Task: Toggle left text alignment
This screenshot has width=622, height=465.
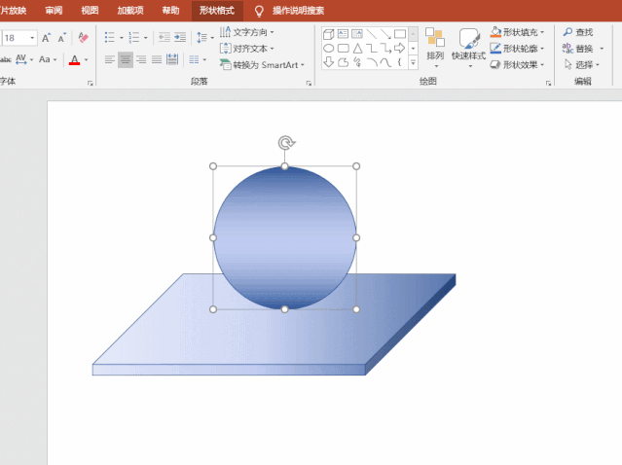Action: 109,60
